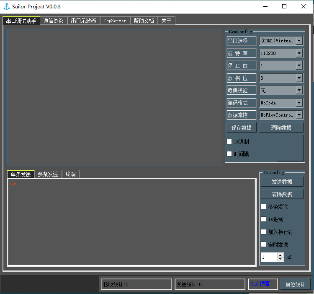
Task: Click the 编码格式 label
Action: tap(241, 103)
